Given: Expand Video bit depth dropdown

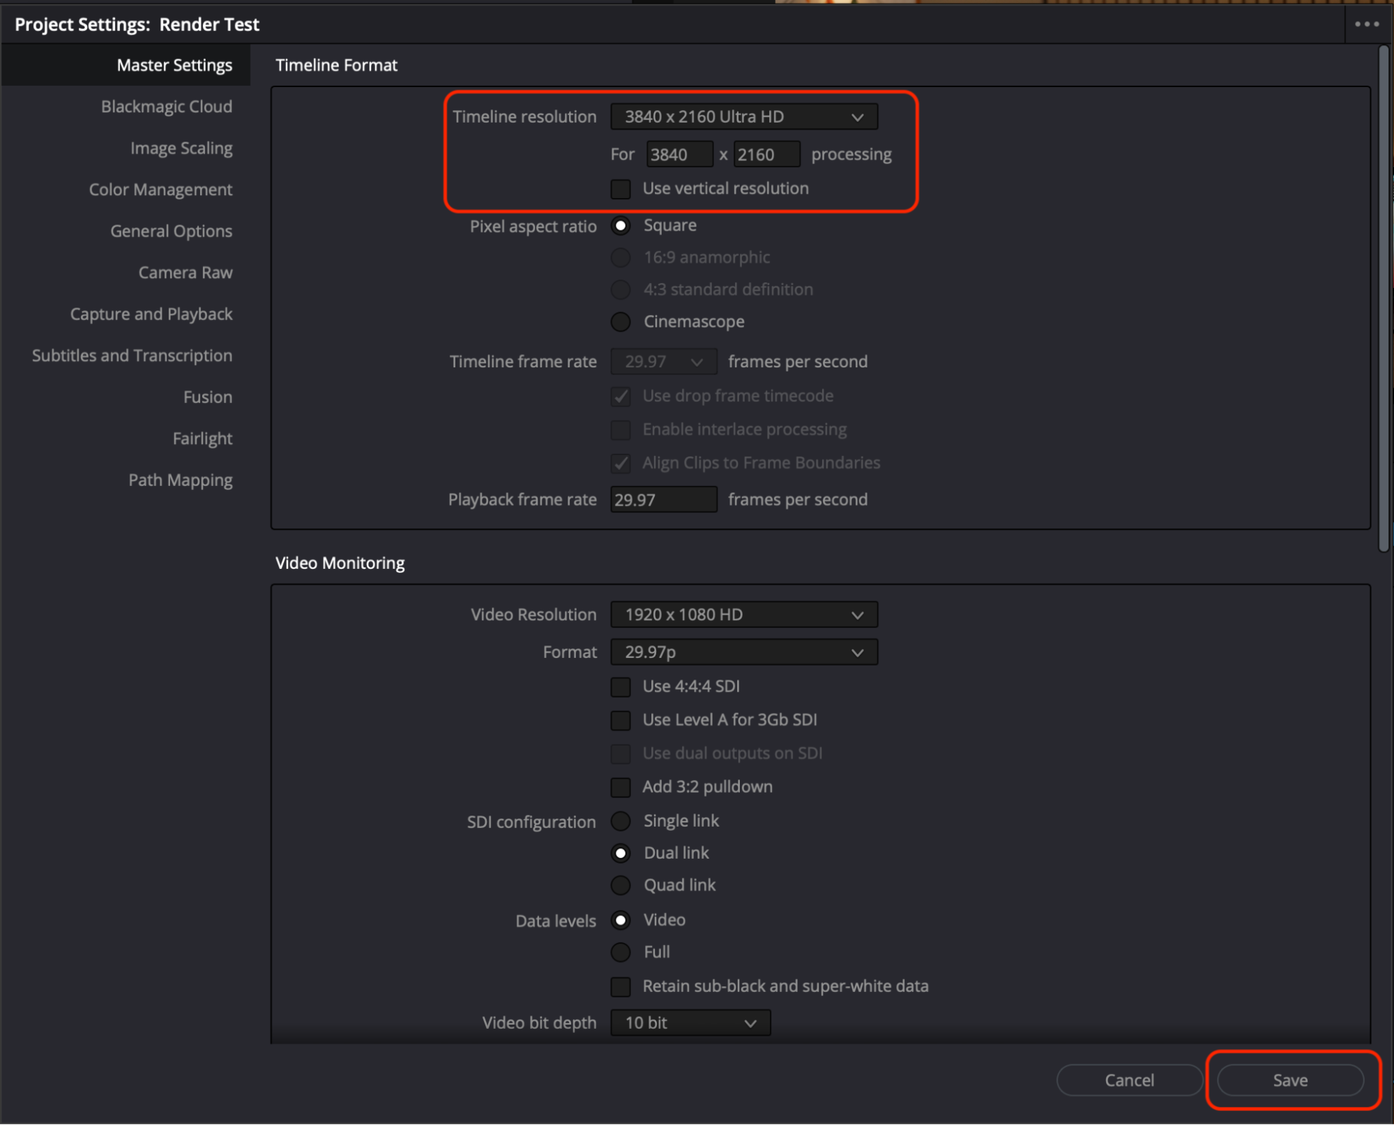Looking at the screenshot, I should (690, 1023).
